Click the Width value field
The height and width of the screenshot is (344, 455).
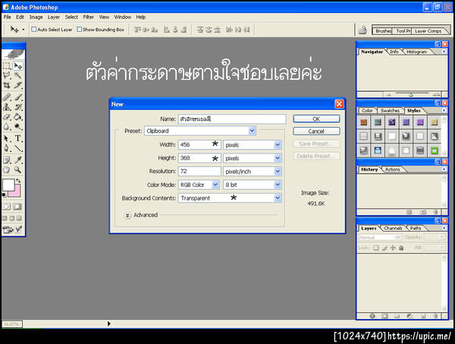point(199,145)
